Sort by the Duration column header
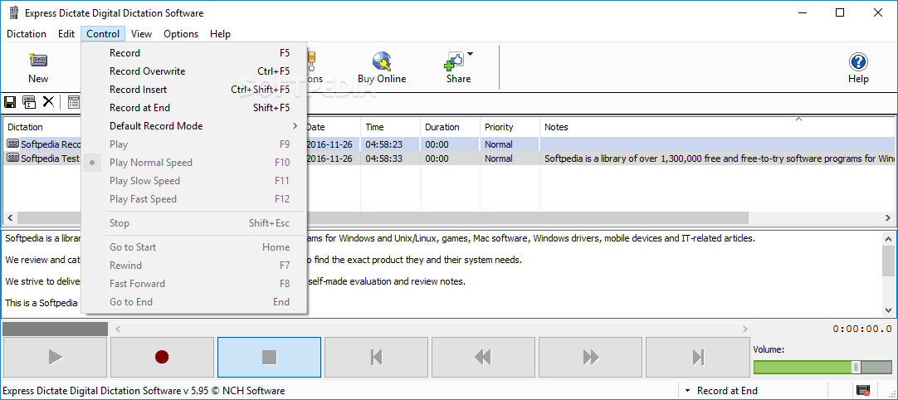898x400 pixels. click(x=450, y=127)
